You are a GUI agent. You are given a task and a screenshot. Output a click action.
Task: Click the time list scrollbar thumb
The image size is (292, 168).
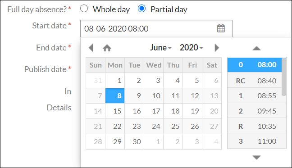coord(284,77)
